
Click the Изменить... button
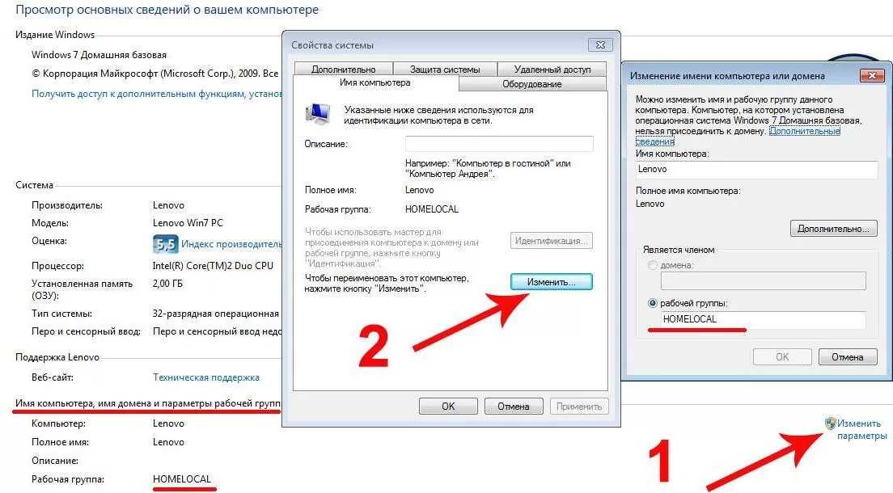pos(552,282)
